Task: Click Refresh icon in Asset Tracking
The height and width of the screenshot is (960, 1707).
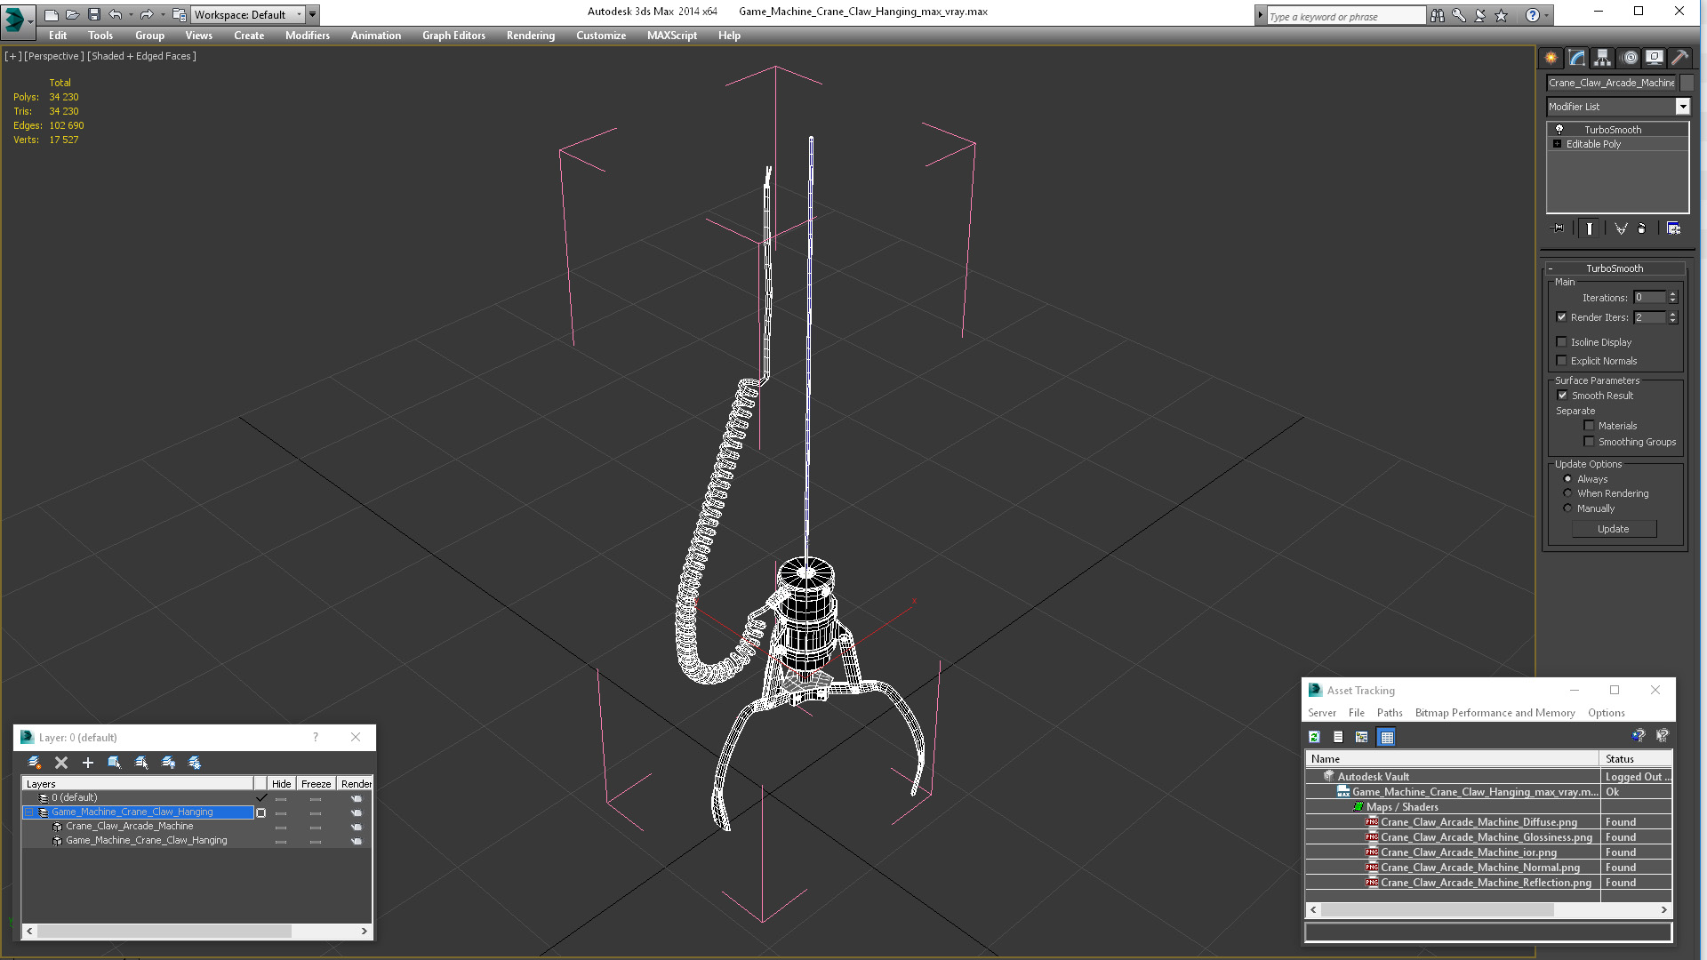Action: click(x=1314, y=737)
